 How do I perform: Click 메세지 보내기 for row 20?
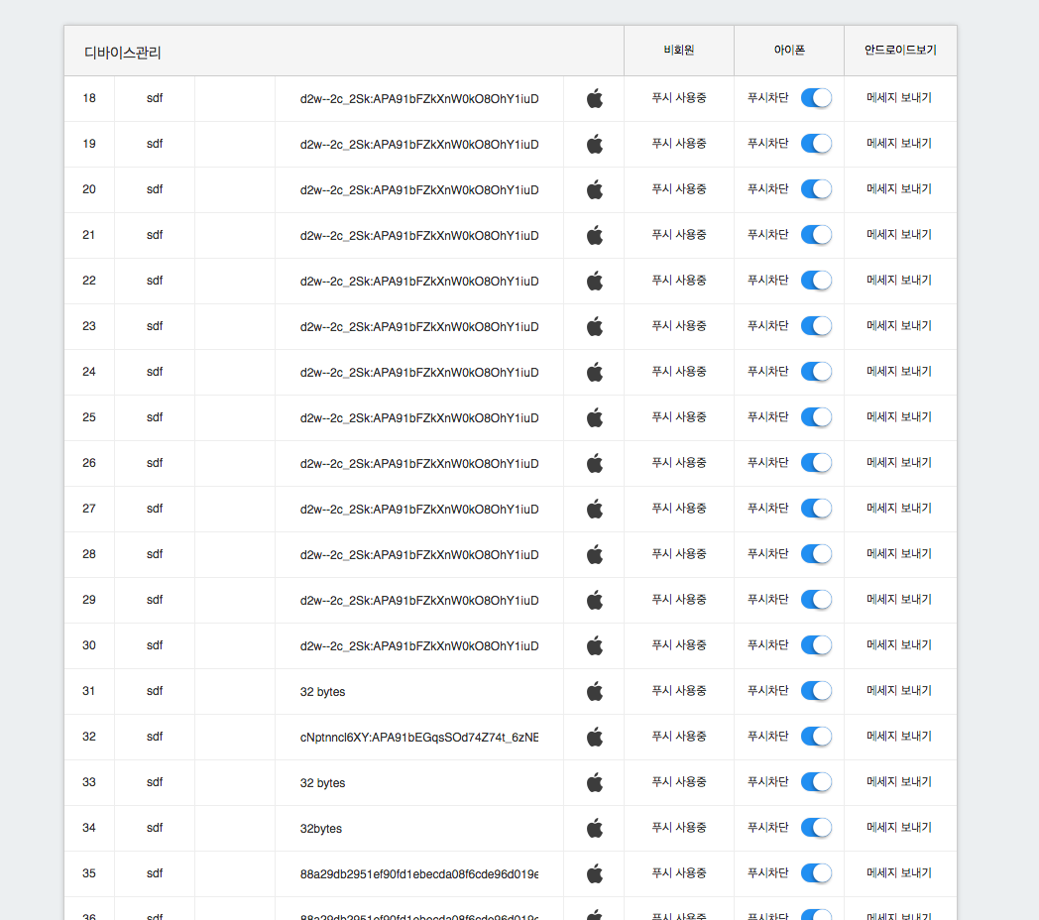pos(899,189)
